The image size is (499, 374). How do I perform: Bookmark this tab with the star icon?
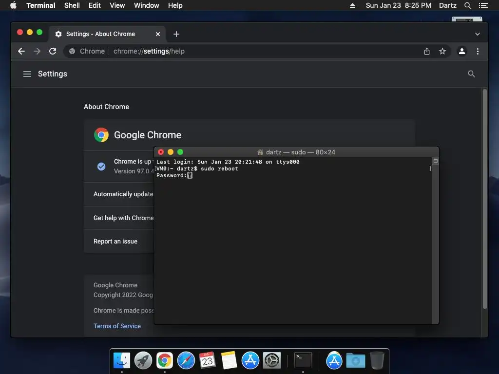[x=442, y=51]
